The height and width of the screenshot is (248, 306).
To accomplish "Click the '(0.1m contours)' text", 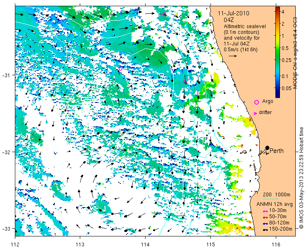I will tap(241, 32).
